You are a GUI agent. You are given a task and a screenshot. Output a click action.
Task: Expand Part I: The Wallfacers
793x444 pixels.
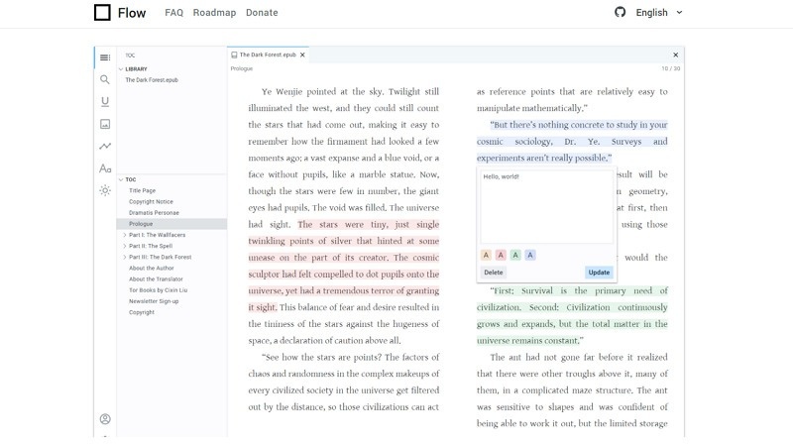coord(125,235)
